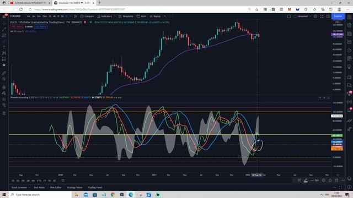
Task: Select the crosshair cursor tool
Action: click(x=4, y=23)
